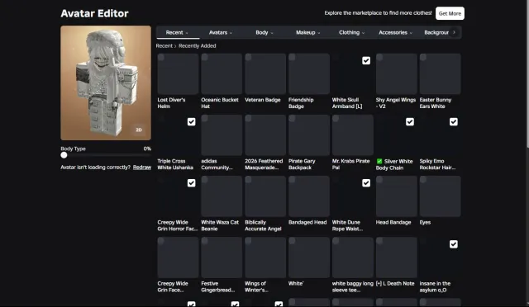Select the White Waza Cat Beanie tile
This screenshot has width=529, height=307.
coord(222,196)
